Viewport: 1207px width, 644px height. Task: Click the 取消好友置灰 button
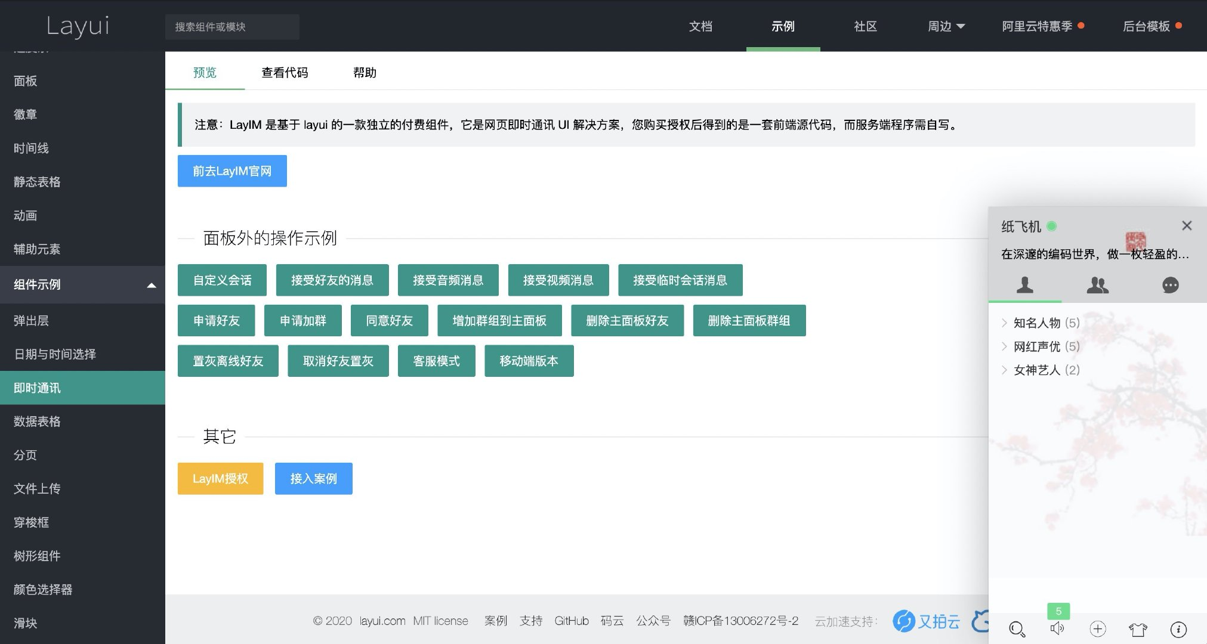coord(338,361)
